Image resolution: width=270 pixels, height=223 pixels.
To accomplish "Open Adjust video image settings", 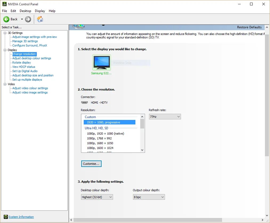I will 30,92.
